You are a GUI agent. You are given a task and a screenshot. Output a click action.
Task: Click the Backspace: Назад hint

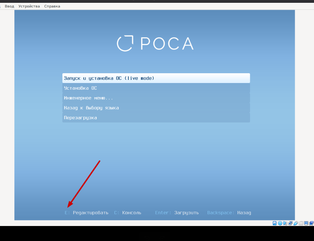click(x=229, y=213)
